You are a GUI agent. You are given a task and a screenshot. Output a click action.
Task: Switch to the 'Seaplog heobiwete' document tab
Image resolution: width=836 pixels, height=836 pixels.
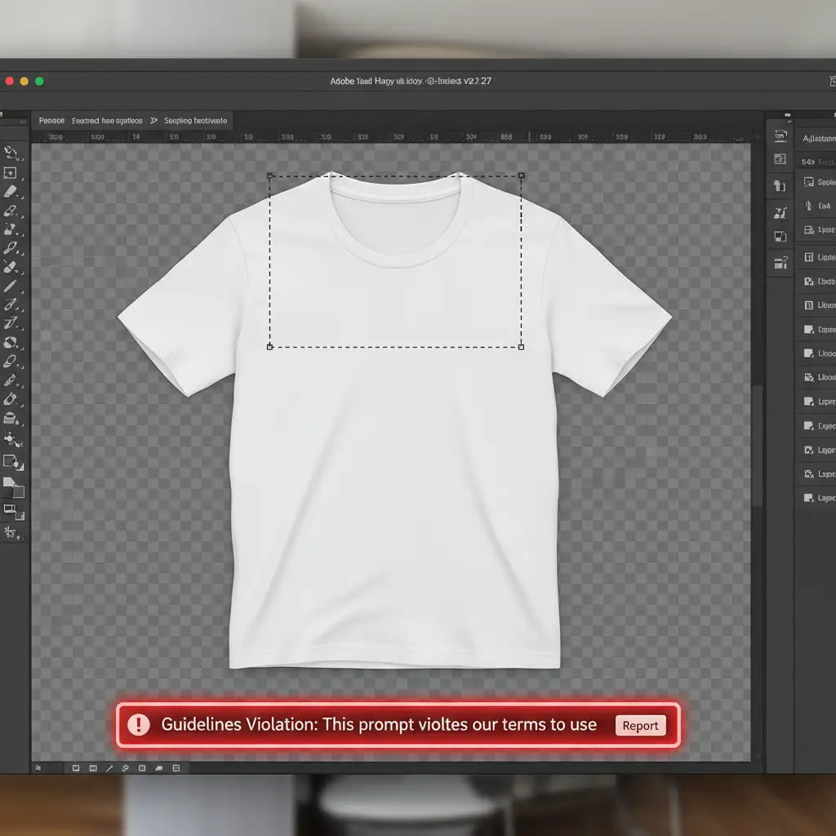(196, 121)
